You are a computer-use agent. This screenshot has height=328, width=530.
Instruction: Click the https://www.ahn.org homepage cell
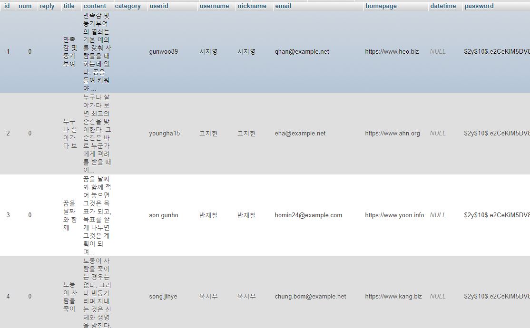[393, 134]
